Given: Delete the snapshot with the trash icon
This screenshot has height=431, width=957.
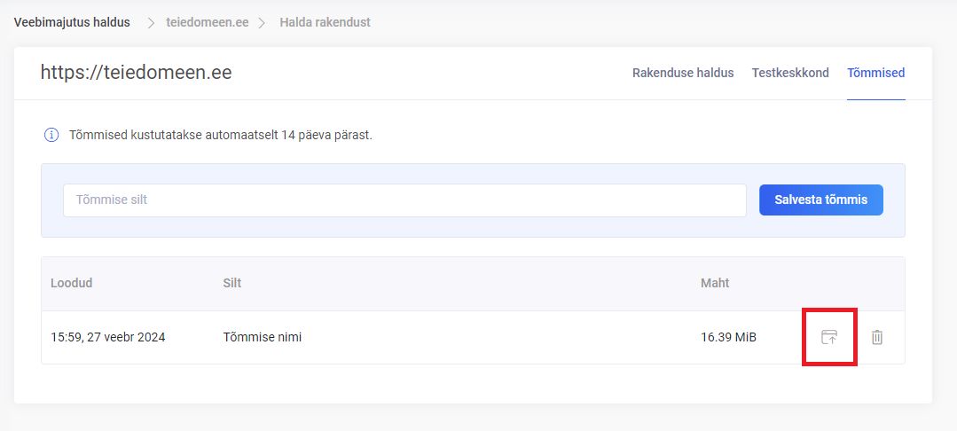Looking at the screenshot, I should [877, 337].
